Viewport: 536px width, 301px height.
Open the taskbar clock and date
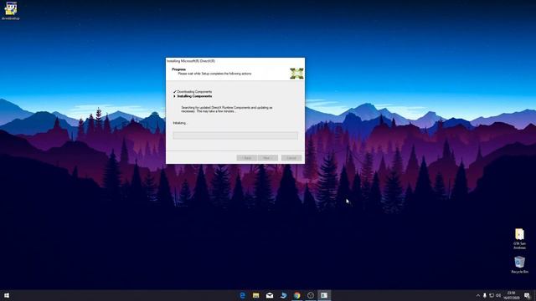click(x=512, y=295)
